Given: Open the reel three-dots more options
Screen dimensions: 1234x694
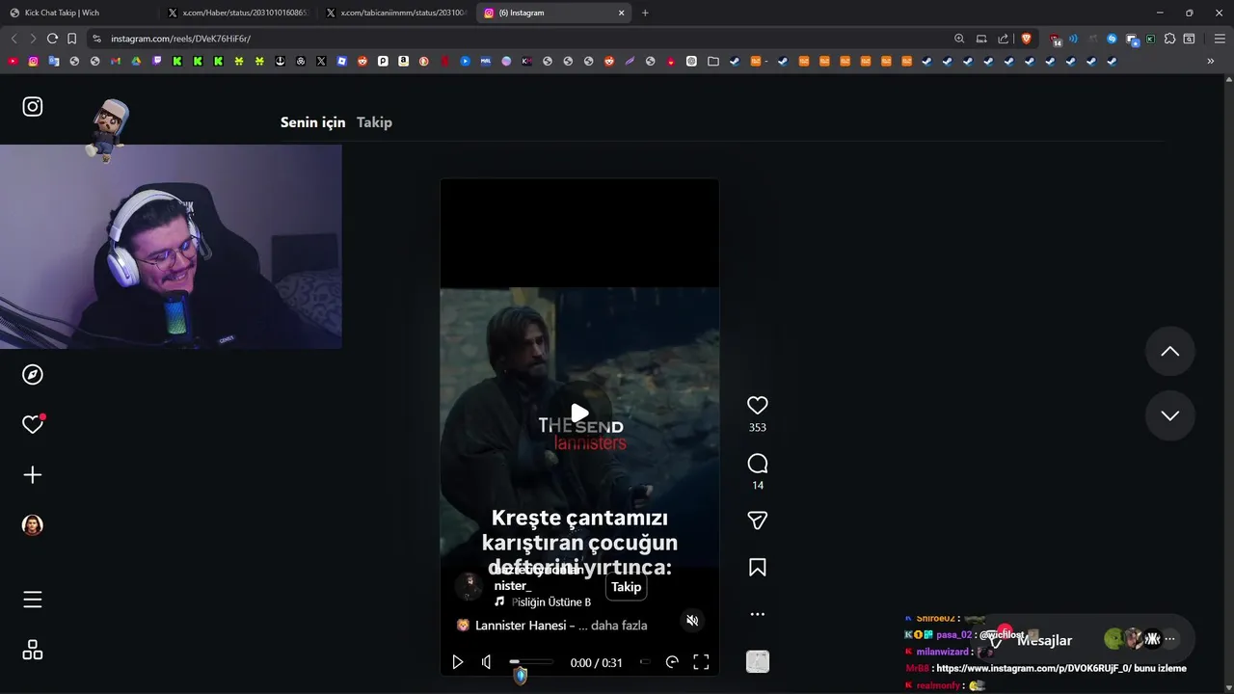Looking at the screenshot, I should (x=758, y=614).
